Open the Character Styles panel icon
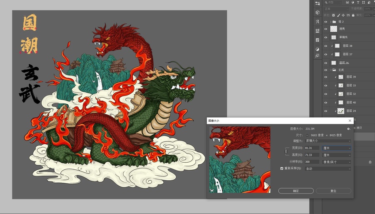 pyautogui.click(x=317, y=30)
